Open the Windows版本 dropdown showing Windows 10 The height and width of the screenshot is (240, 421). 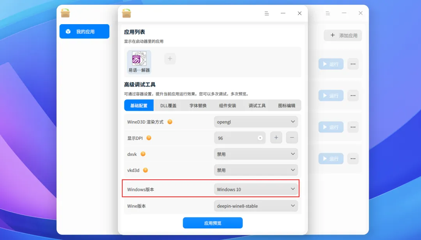pos(256,189)
